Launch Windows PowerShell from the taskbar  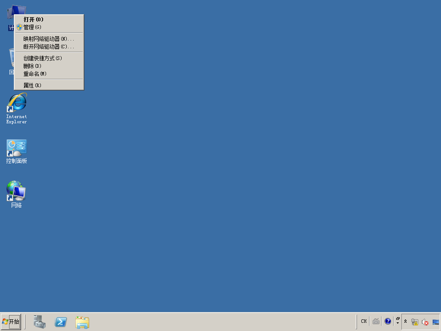pos(61,322)
